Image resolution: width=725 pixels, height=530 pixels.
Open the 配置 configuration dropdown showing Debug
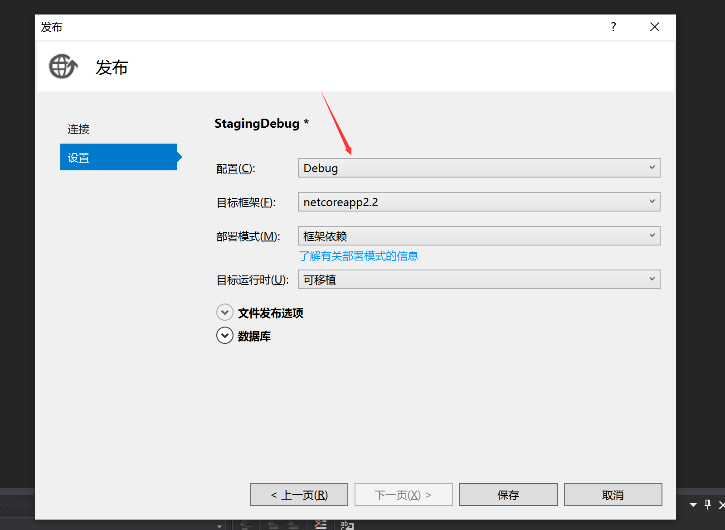(478, 168)
